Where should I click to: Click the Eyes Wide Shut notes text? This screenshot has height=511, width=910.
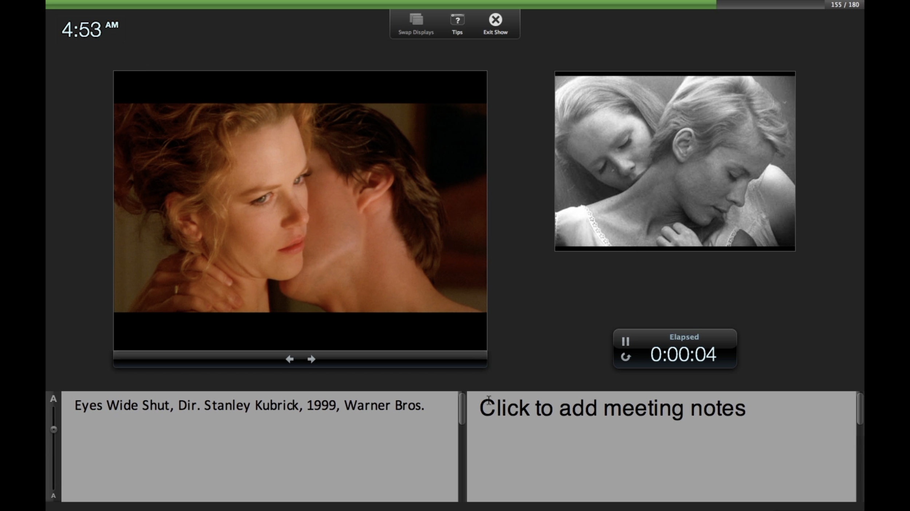click(249, 405)
